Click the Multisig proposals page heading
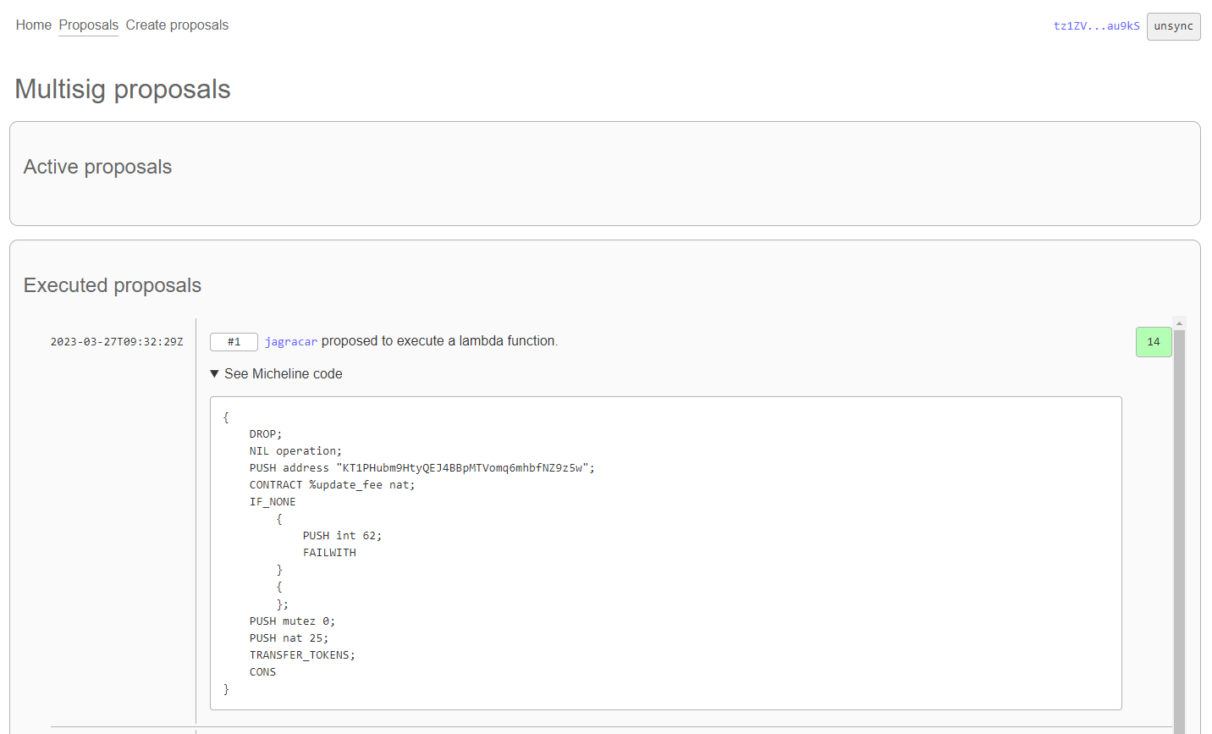The image size is (1212, 734). [123, 89]
